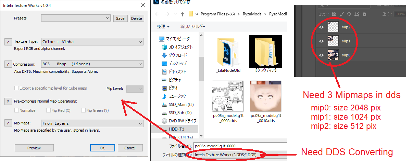Image resolution: width=412 pixels, height=161 pixels.
Task: Open the Presets dropdown
Action: click(76, 18)
